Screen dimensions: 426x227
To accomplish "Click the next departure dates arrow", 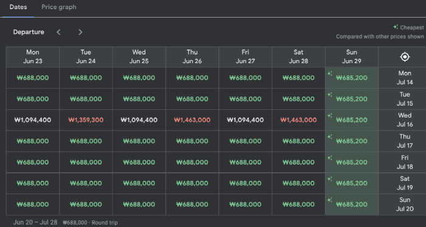I will click(x=80, y=32).
